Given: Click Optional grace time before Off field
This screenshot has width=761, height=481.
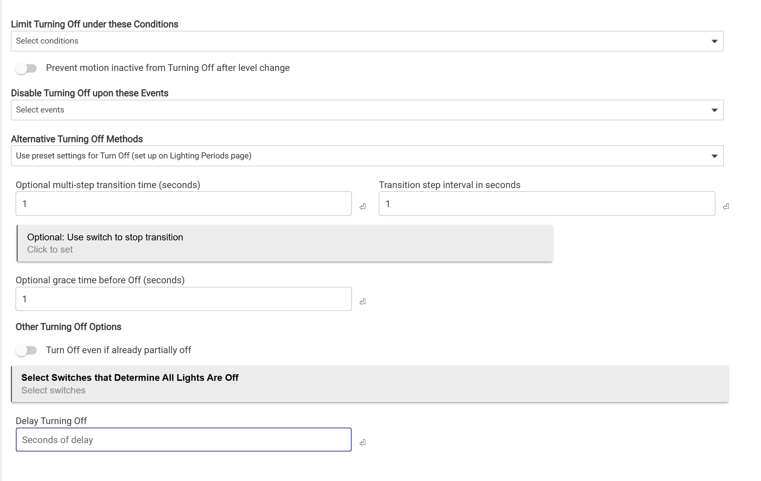Looking at the screenshot, I should (183, 299).
